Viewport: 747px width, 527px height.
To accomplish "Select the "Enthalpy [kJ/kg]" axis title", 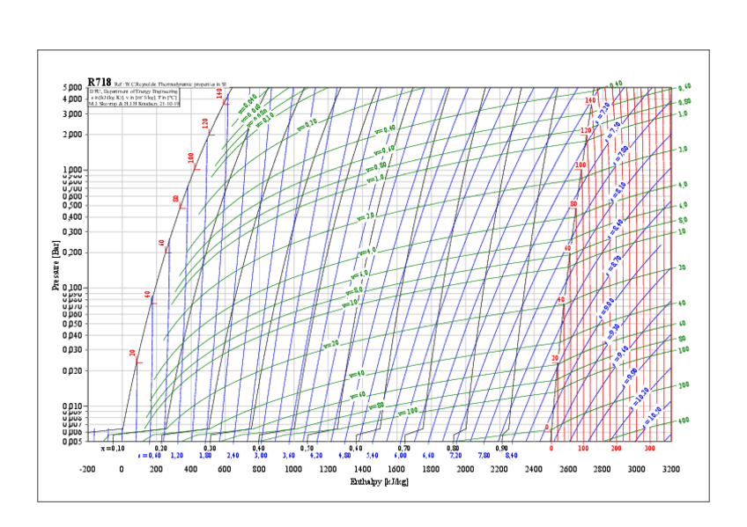I will tap(379, 482).
